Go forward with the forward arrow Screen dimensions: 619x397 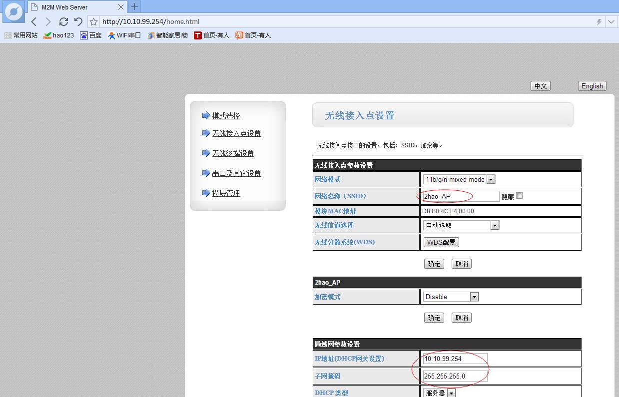click(48, 21)
